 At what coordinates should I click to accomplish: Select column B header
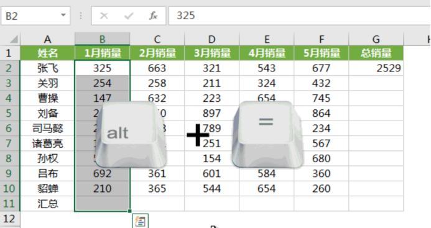coord(102,39)
